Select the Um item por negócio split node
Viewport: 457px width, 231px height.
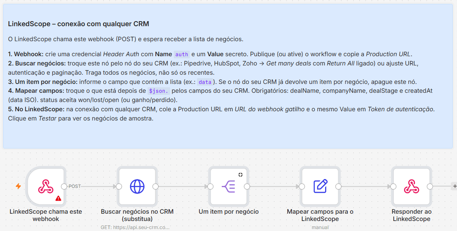(229, 186)
